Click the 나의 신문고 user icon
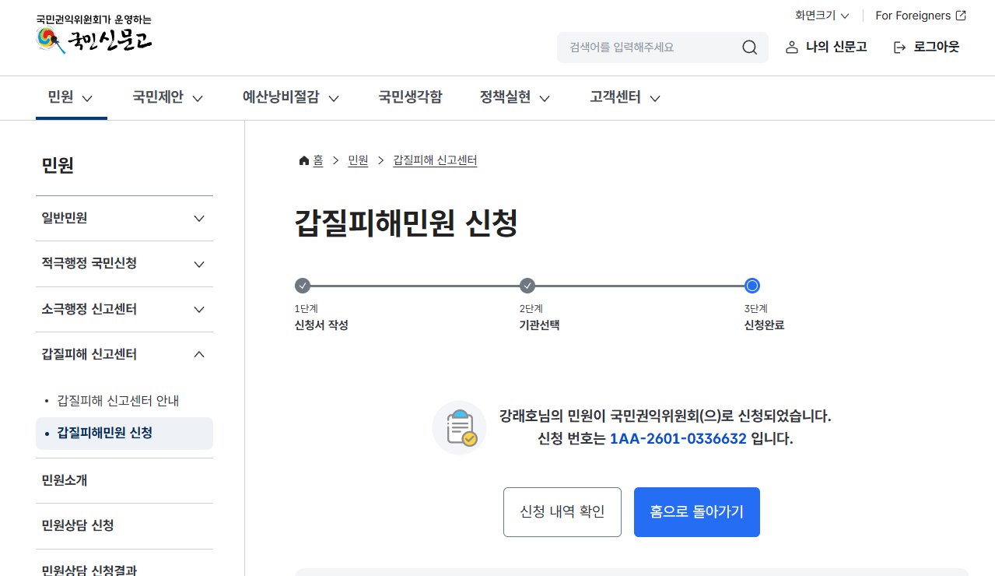Image resolution: width=995 pixels, height=576 pixels. (792, 47)
